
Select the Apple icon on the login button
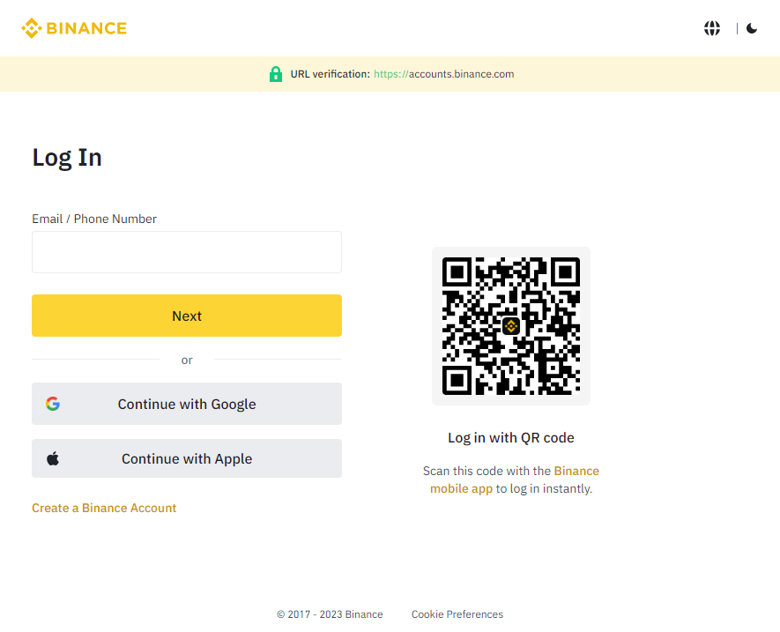point(53,457)
